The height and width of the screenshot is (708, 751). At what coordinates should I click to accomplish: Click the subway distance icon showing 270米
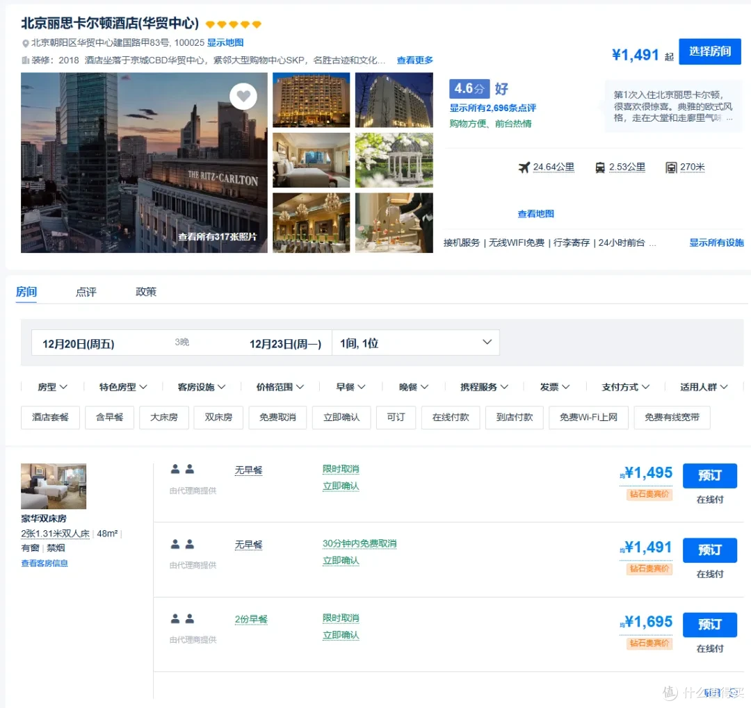click(x=671, y=167)
